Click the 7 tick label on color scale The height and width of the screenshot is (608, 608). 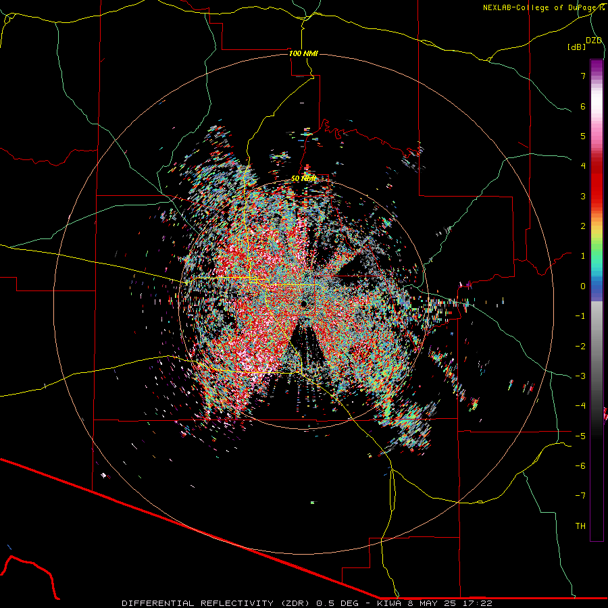pyautogui.click(x=583, y=76)
